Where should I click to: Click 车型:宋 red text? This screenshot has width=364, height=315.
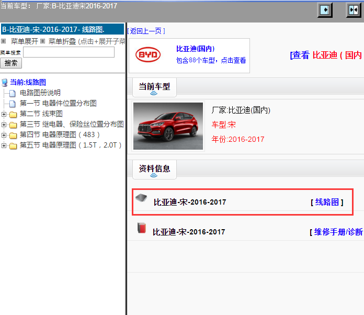point(223,125)
